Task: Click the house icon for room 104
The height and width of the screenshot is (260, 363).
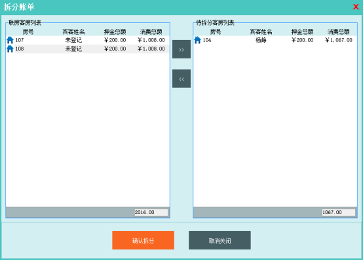Action: pos(197,40)
